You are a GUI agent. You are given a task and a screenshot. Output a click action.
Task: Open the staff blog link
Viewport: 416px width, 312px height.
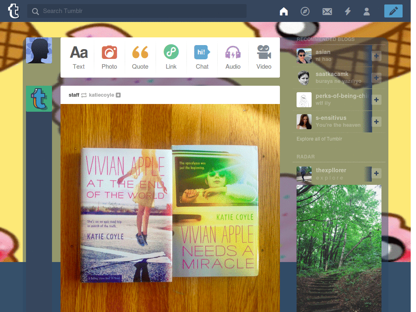click(74, 95)
